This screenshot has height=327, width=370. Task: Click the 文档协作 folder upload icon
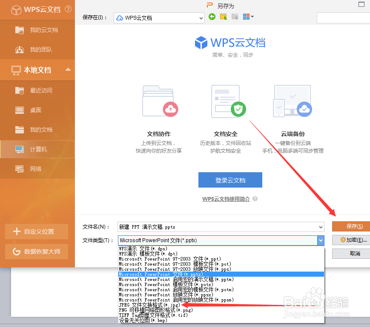point(160,101)
